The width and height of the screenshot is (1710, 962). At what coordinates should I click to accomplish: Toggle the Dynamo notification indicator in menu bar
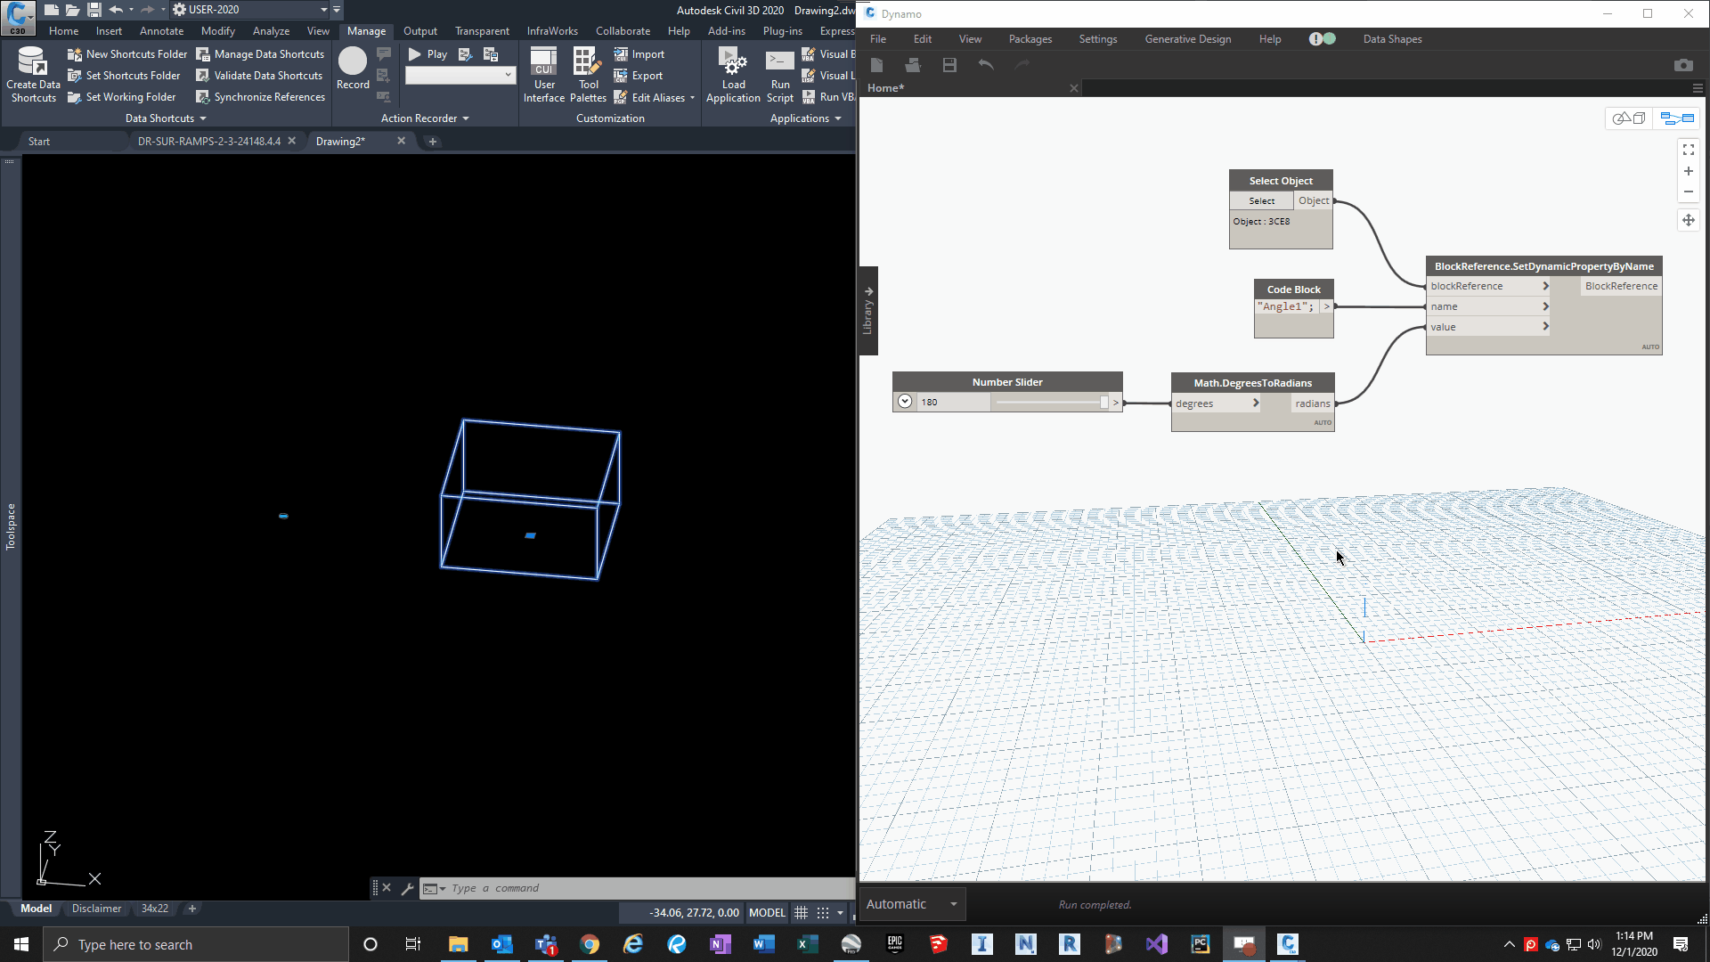[x=1323, y=39]
